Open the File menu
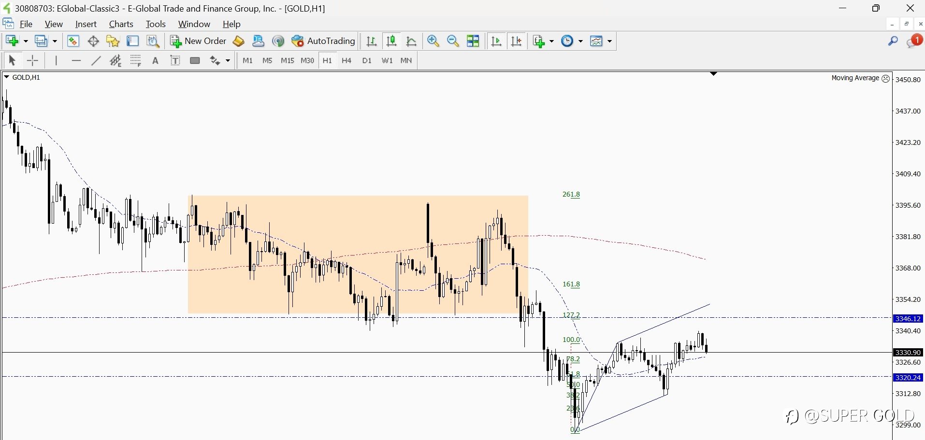This screenshot has height=440, width=925. pos(26,24)
